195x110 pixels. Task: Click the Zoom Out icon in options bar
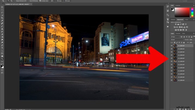point(11,1)
